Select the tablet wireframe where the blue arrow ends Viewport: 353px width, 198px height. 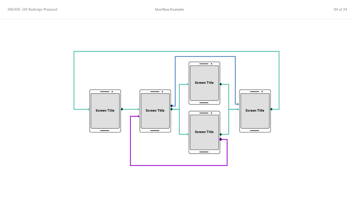255,111
